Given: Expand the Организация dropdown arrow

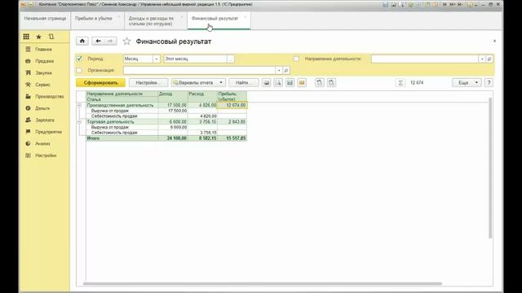Looking at the screenshot, I should tap(279, 71).
